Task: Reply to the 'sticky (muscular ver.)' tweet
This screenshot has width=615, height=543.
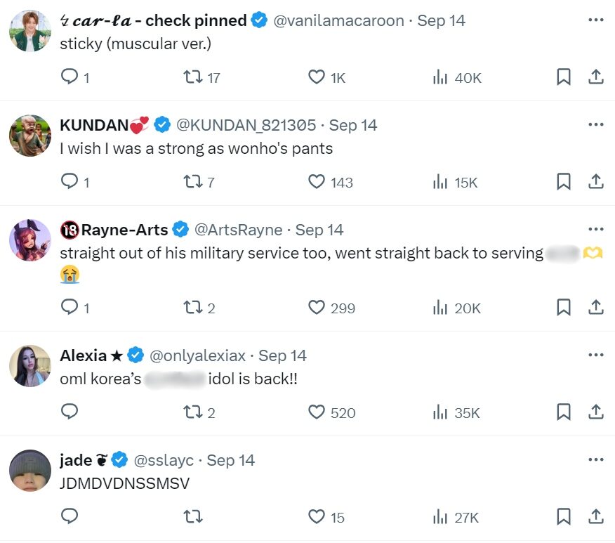Action: 70,77
